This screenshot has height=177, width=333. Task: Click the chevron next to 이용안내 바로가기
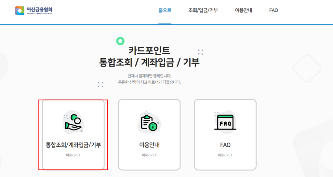[x=156, y=155]
